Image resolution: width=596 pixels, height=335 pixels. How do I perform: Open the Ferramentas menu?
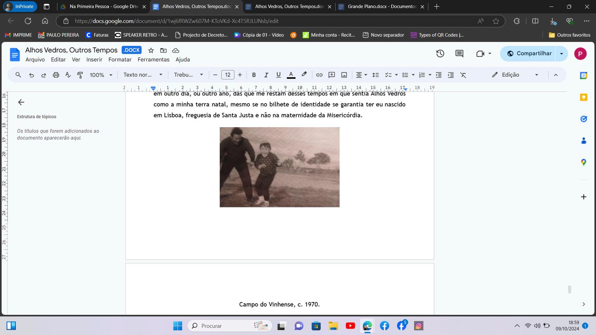coord(153,60)
